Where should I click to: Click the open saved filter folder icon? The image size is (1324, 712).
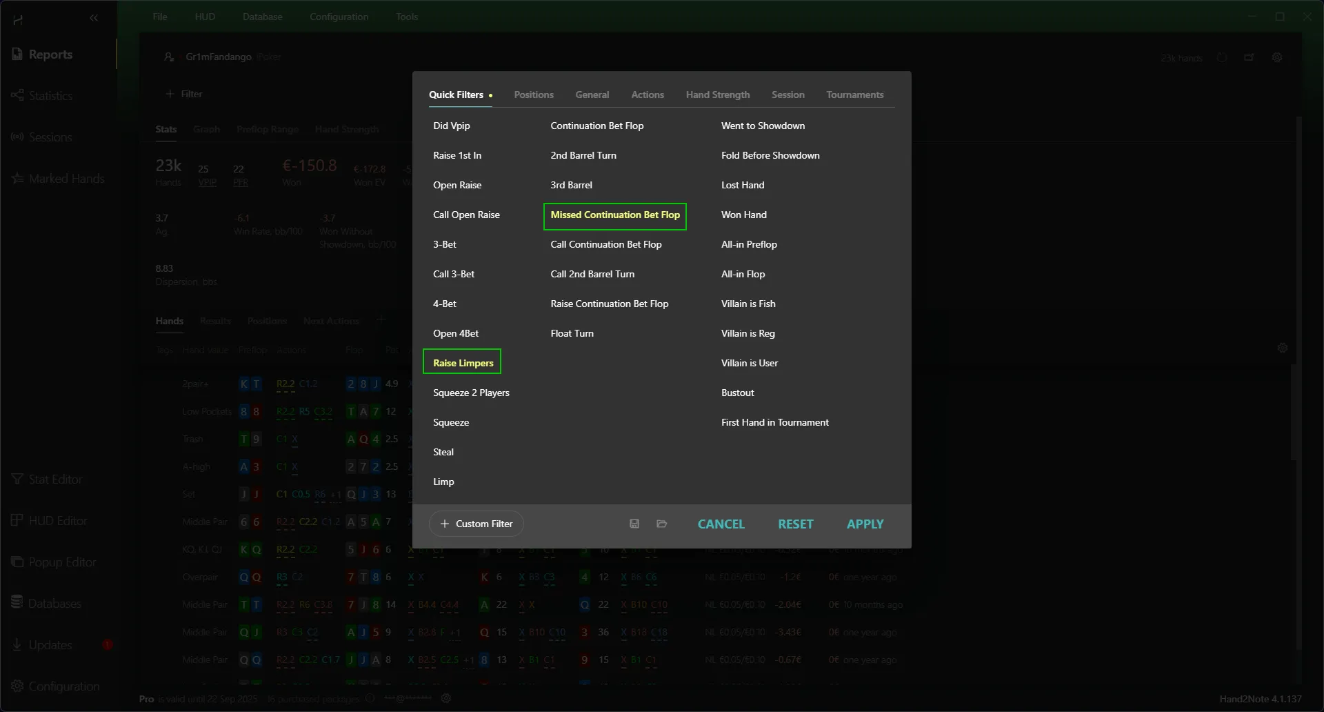(x=662, y=524)
